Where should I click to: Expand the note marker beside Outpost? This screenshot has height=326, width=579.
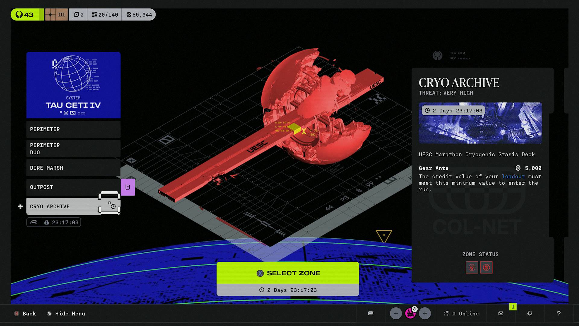coord(128,187)
